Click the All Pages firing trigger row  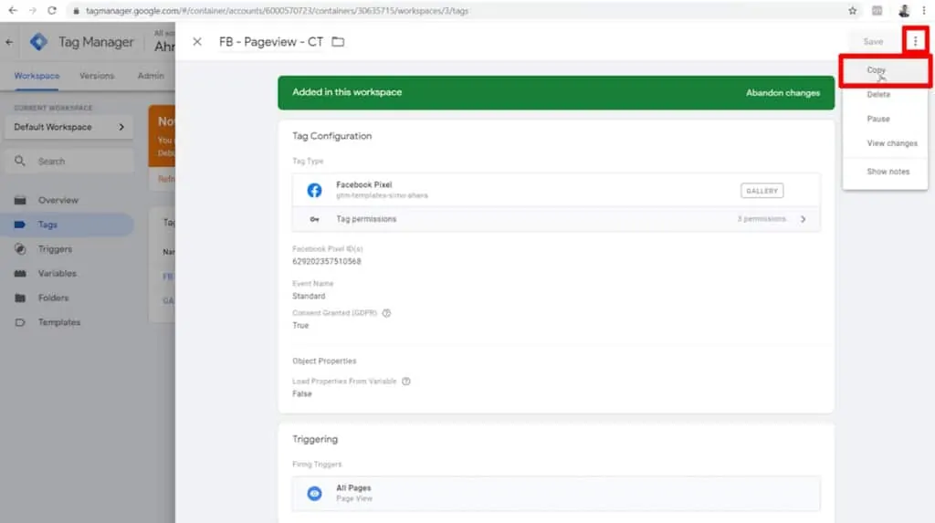point(556,493)
